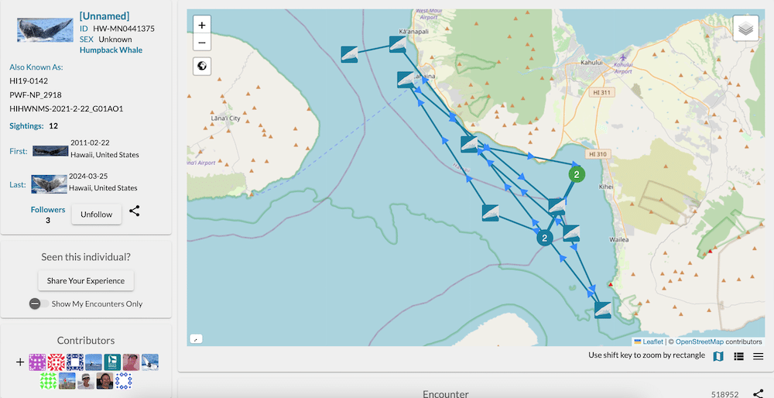Image resolution: width=774 pixels, height=398 pixels.
Task: Click the ID text HW-MN0441375
Action: 124,29
